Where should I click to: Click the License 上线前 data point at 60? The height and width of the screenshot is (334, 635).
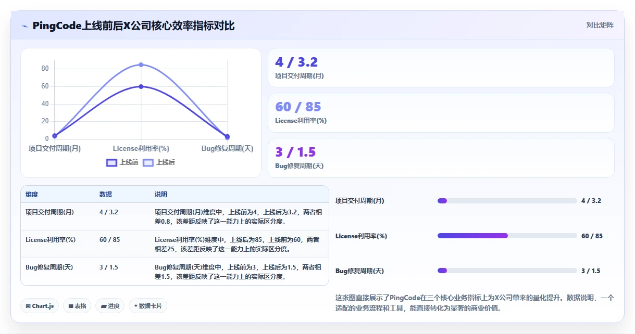click(x=141, y=86)
